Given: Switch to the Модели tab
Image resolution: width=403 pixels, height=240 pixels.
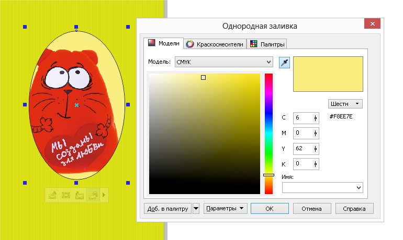Looking at the screenshot, I should tap(164, 44).
